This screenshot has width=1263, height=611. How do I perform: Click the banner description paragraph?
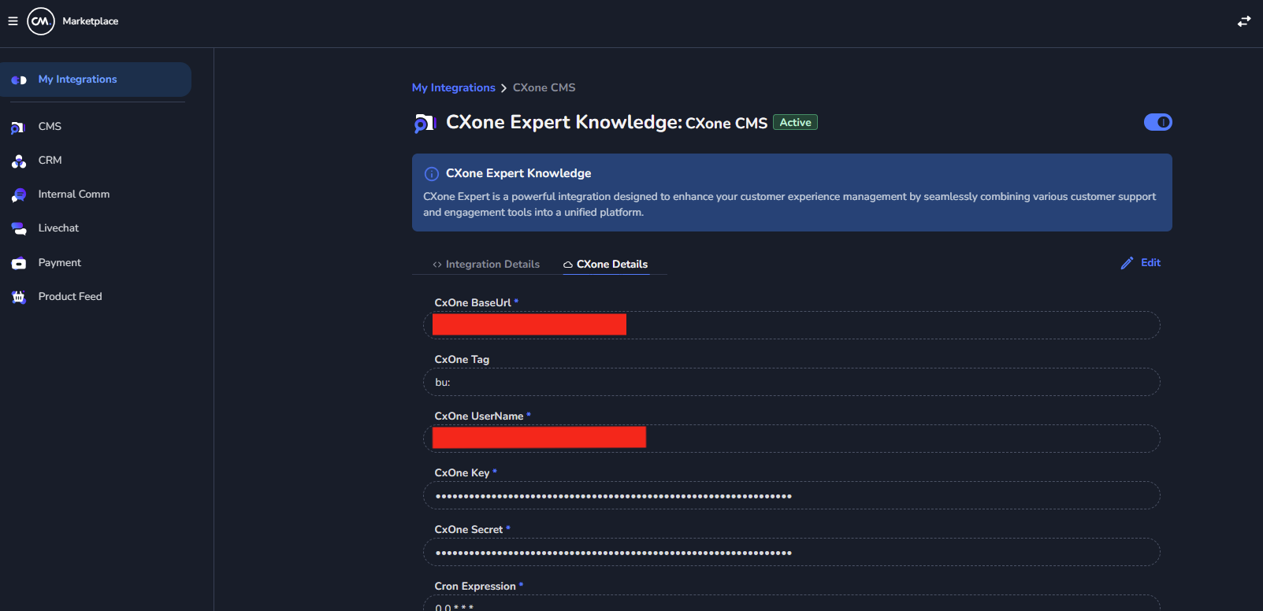pyautogui.click(x=789, y=205)
